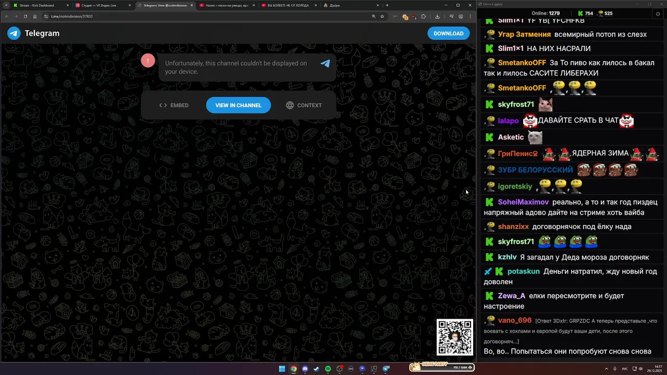This screenshot has width=667, height=375.
Task: Click username lalapo in chat
Action: tap(509, 120)
